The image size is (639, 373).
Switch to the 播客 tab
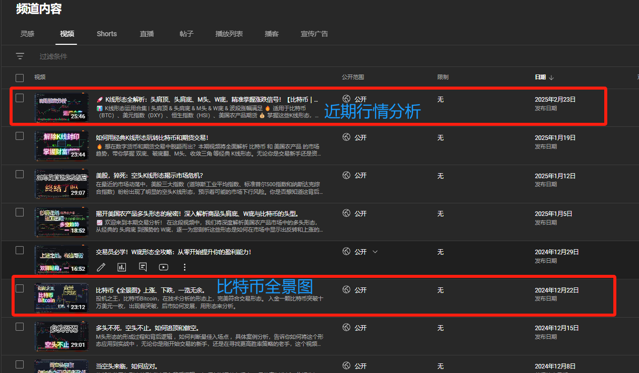click(x=272, y=34)
